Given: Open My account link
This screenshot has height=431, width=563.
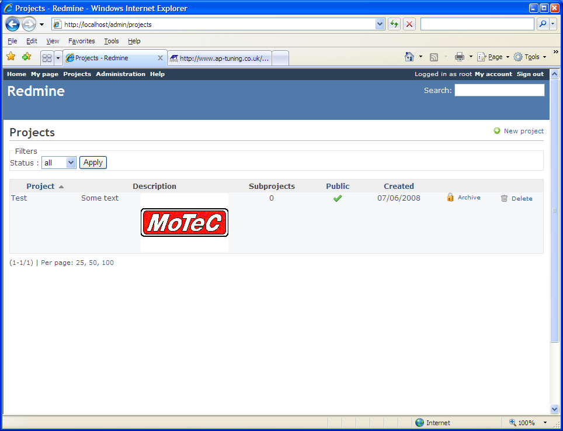Looking at the screenshot, I should (x=494, y=74).
